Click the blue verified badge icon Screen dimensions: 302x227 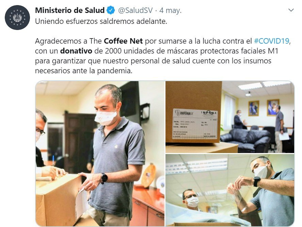(111, 10)
